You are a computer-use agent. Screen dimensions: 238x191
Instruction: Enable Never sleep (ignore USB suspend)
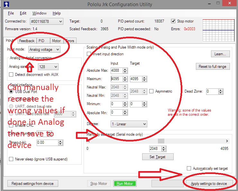[11, 159]
